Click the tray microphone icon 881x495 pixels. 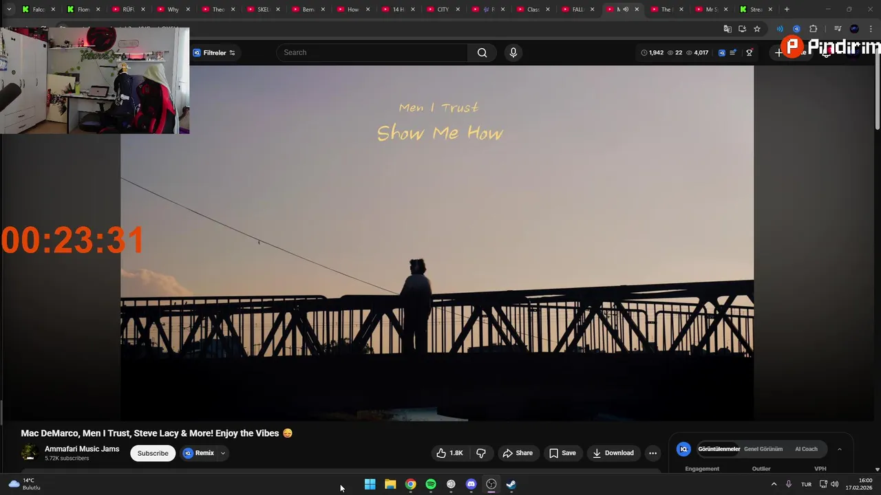pos(789,485)
